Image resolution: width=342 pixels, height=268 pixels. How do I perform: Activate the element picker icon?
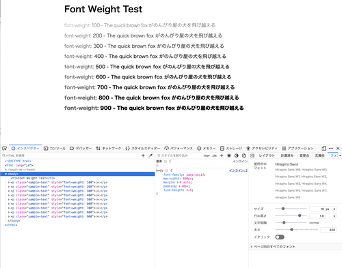pos(4,149)
